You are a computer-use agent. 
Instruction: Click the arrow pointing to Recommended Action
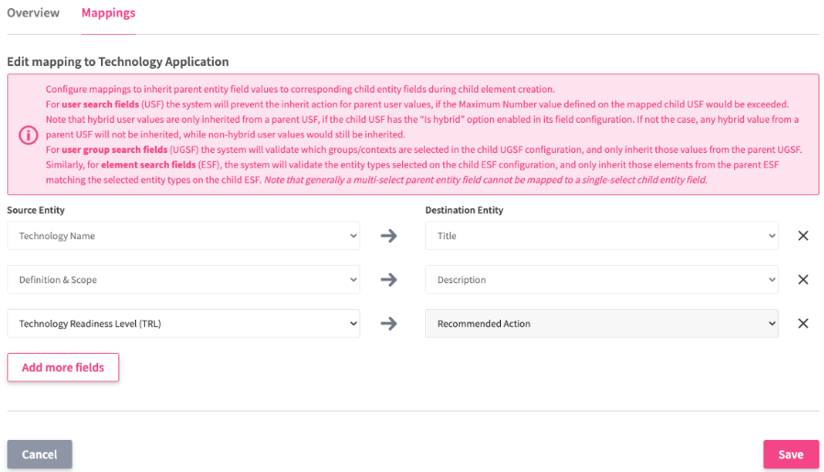[x=389, y=324]
